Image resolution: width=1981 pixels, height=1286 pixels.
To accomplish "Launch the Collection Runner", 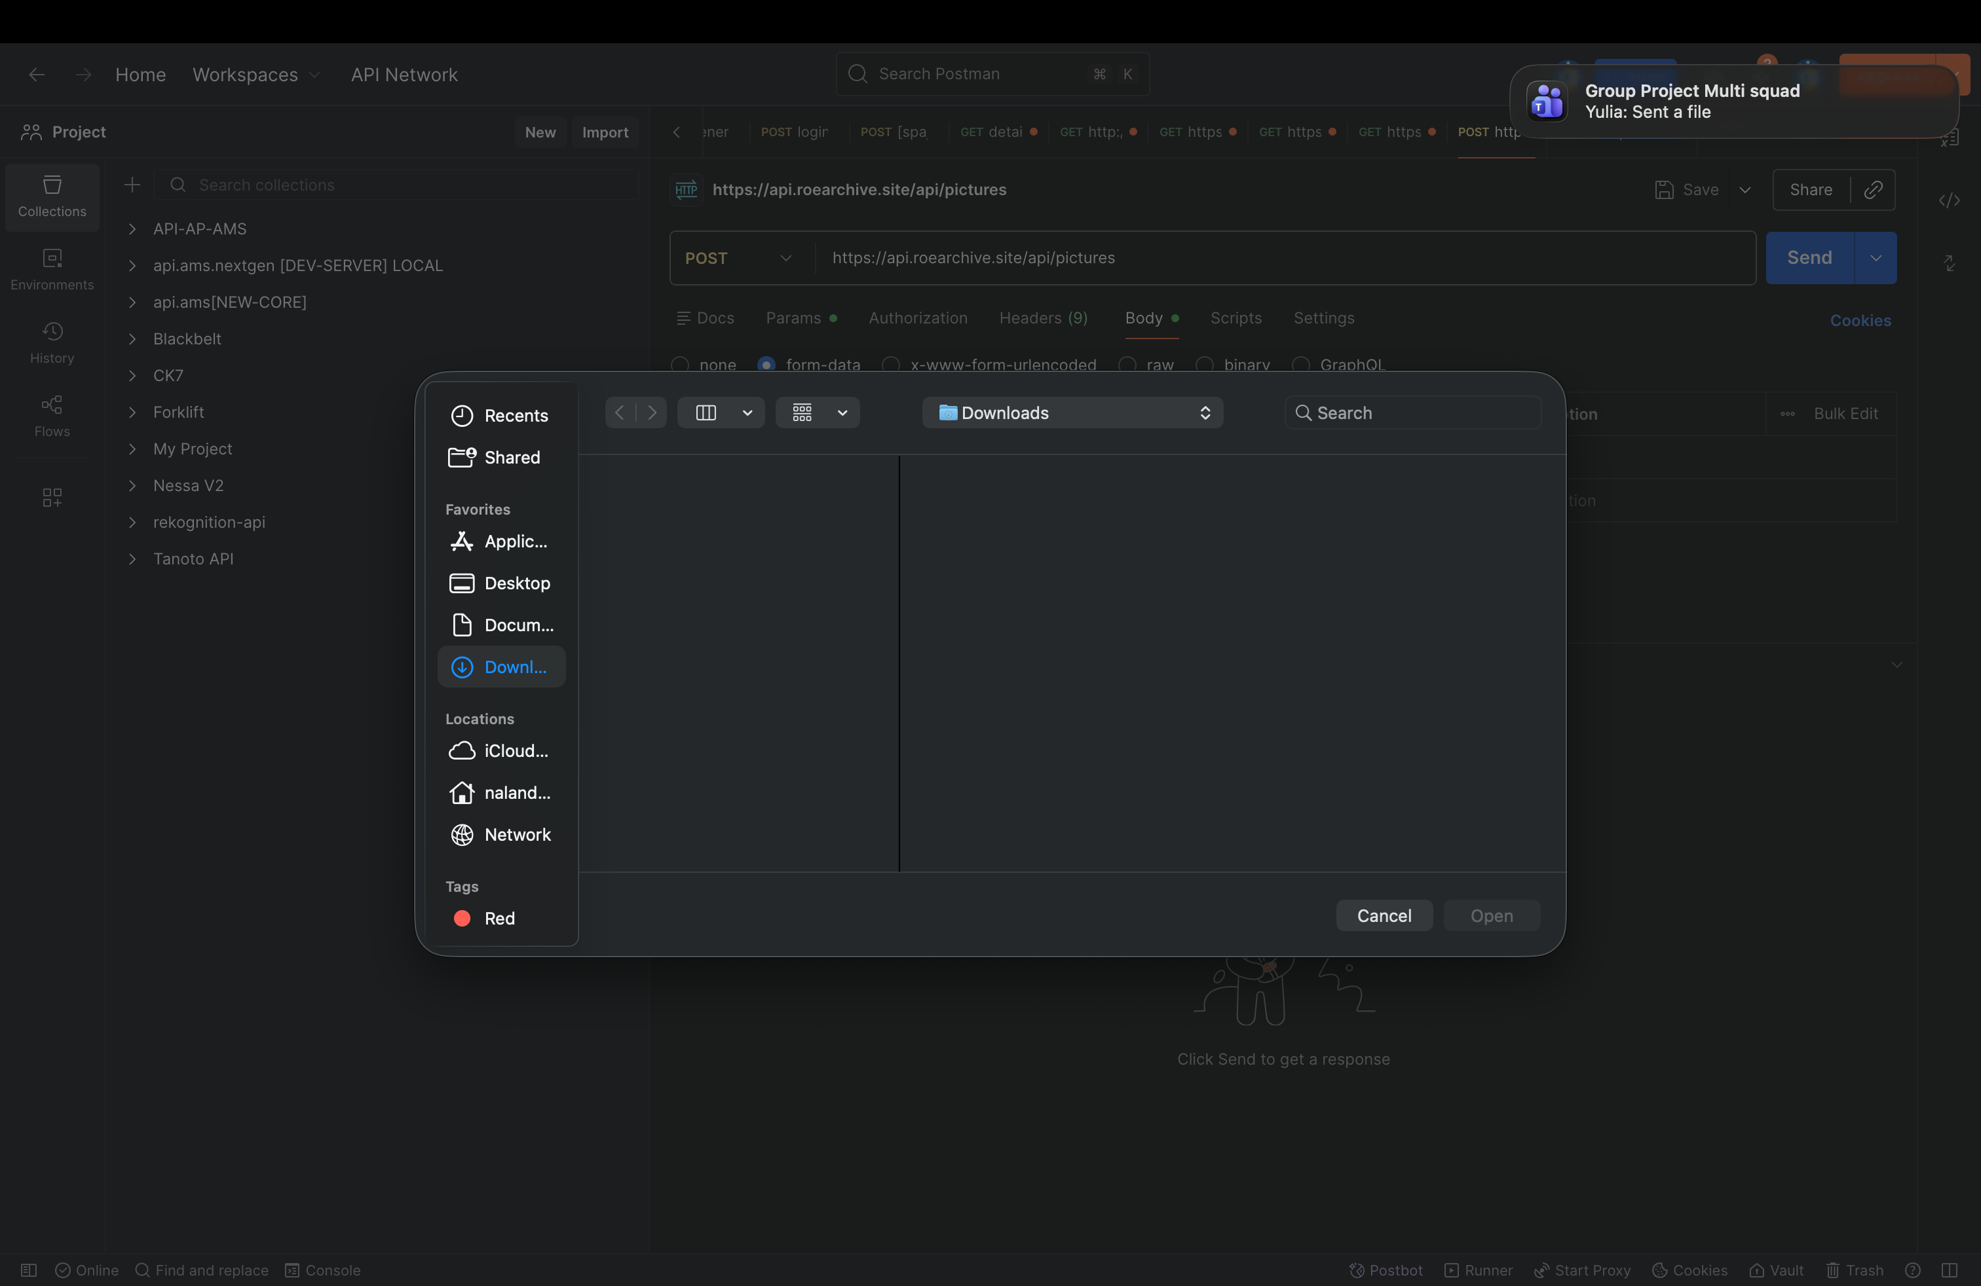I will [1477, 1270].
